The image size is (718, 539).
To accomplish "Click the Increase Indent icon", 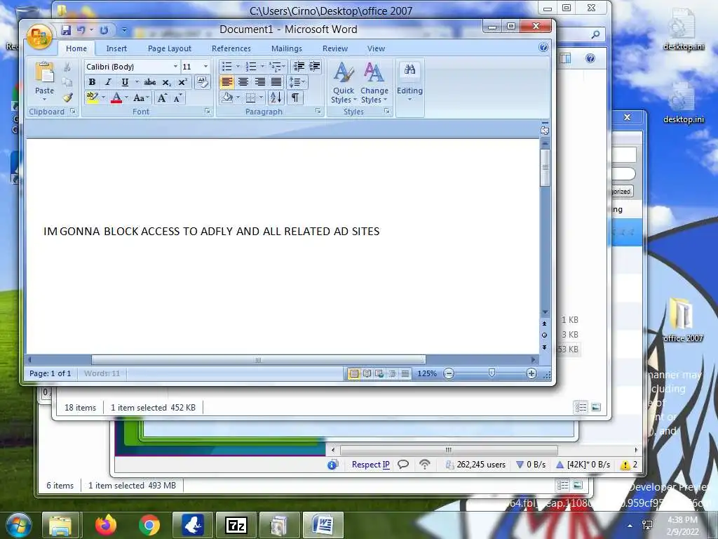I will [315, 67].
